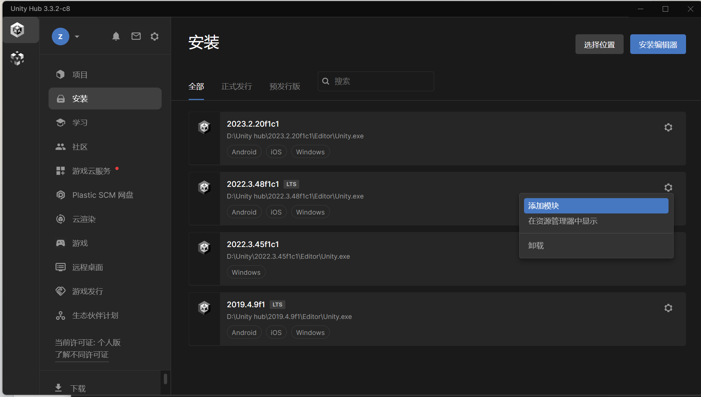Image resolution: width=701 pixels, height=397 pixels.
Task: Click the Plastic SCM hexagon icon
Action: tap(61, 195)
